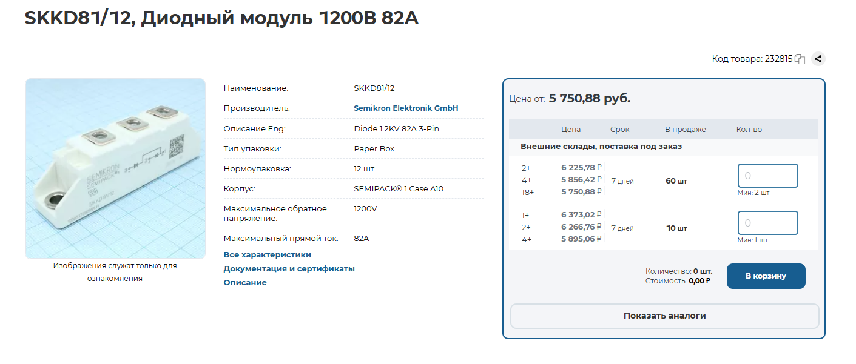The width and height of the screenshot is (856, 364).
Task: Click the "Paper Box" packaging value
Action: 374,148
